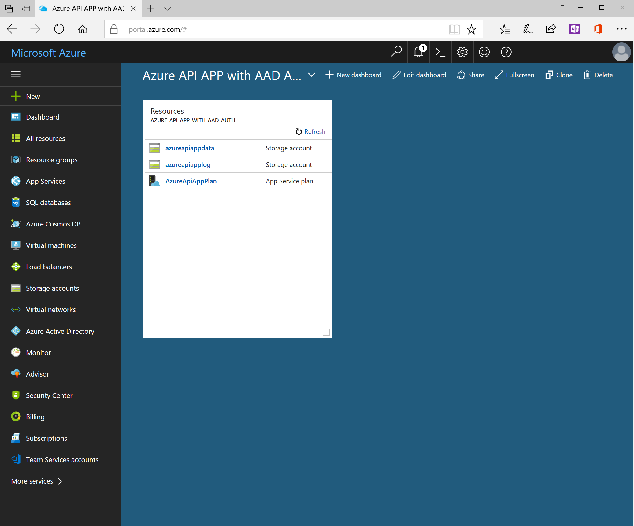Select Azure Active Directory menu item

(x=60, y=331)
